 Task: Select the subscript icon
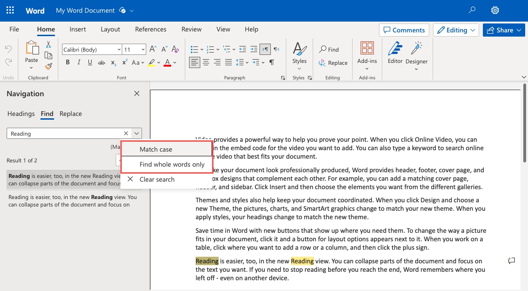(x=113, y=61)
